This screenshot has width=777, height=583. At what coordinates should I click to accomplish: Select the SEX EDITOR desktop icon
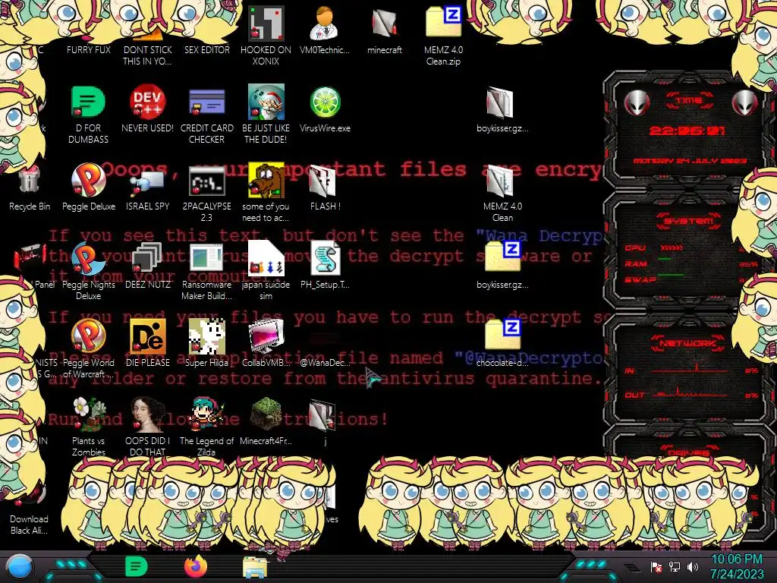click(x=206, y=49)
